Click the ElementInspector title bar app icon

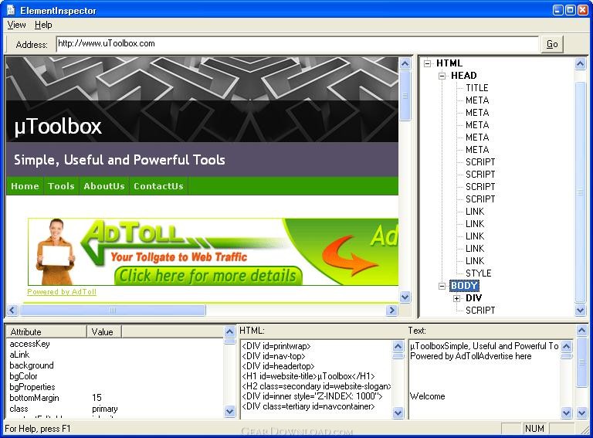tap(11, 10)
